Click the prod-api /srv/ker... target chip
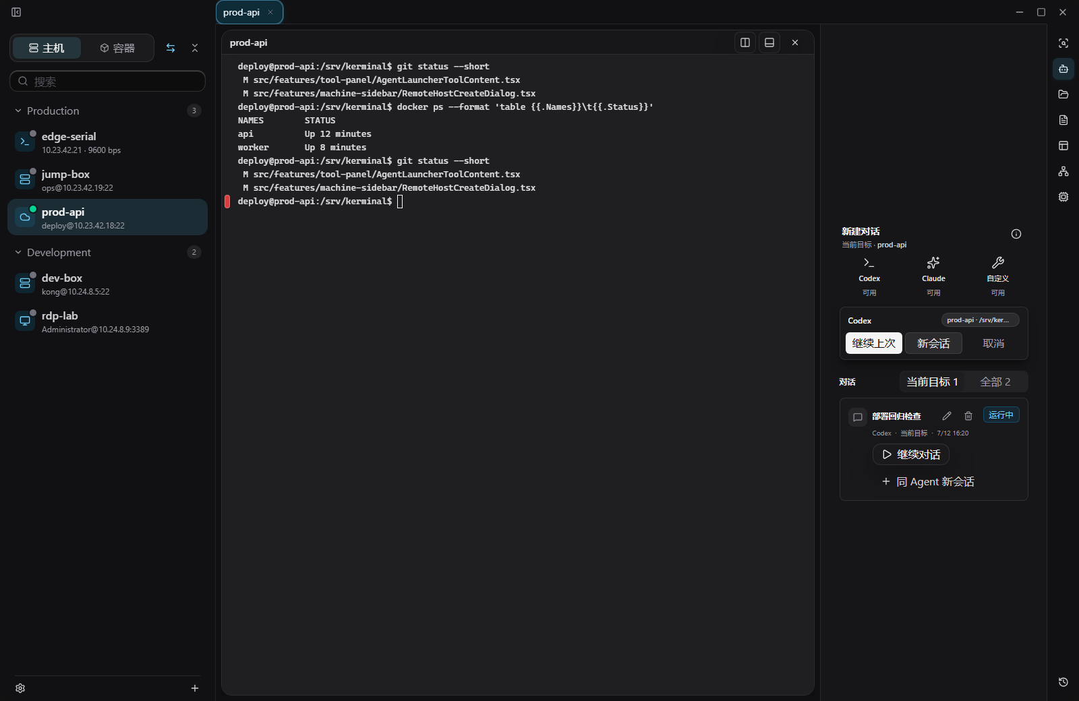 point(981,320)
